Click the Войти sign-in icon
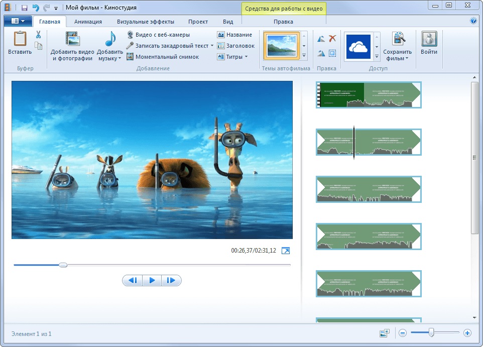The image size is (483, 347). pos(429,40)
